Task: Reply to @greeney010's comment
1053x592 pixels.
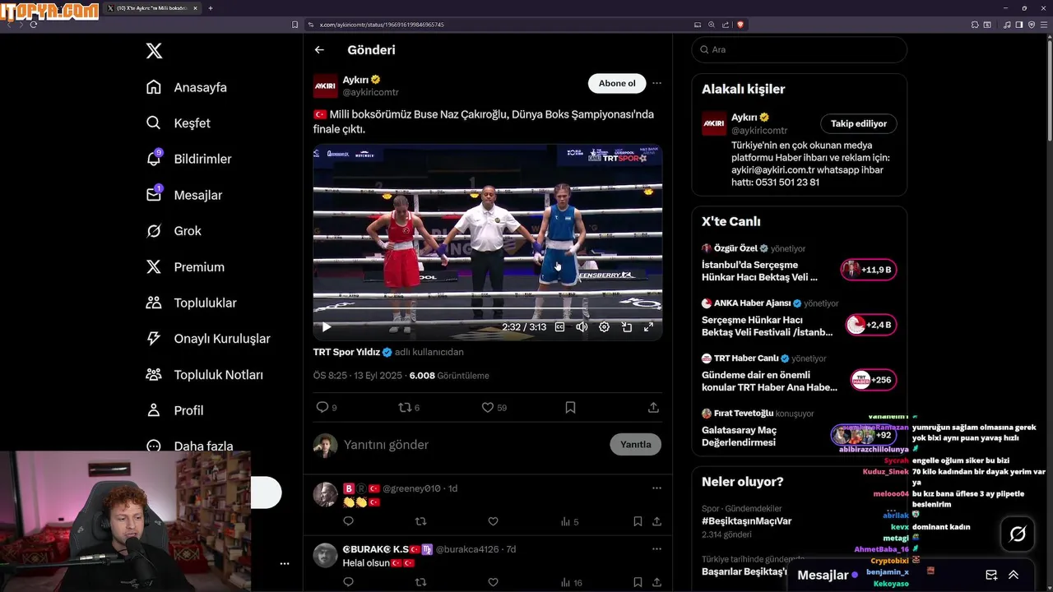Action: click(348, 521)
